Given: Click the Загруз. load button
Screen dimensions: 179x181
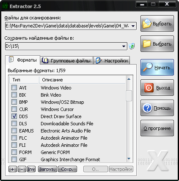Looking at the screenshot, I should [x=47, y=169].
